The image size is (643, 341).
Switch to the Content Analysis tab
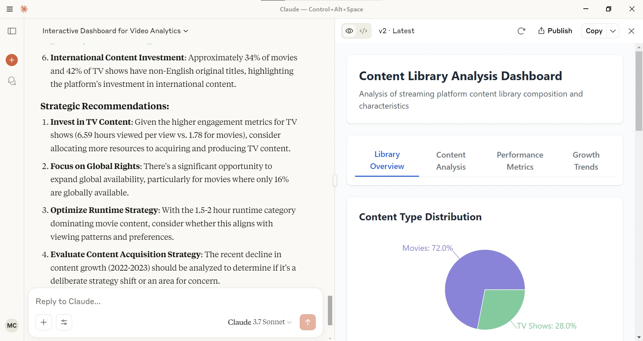click(451, 161)
